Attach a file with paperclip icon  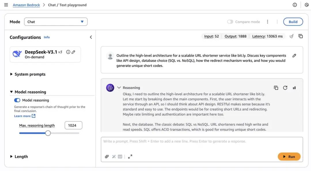pos(107,157)
